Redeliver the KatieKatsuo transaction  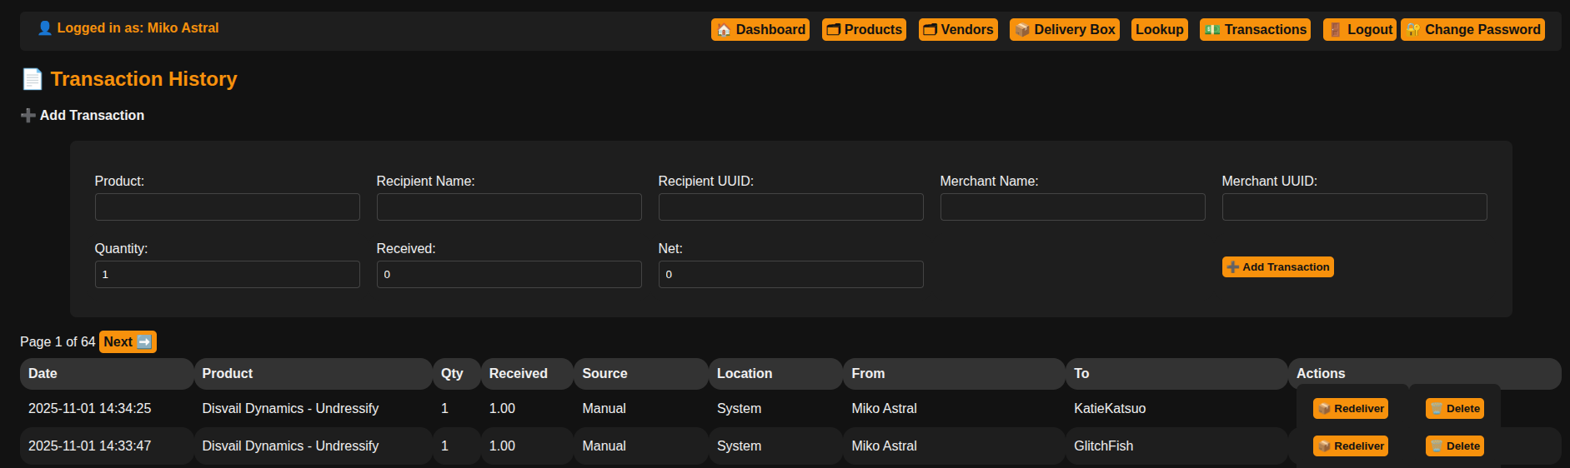(x=1350, y=409)
